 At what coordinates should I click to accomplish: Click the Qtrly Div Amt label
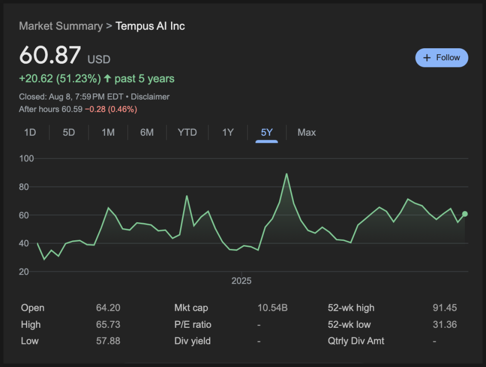pyautogui.click(x=356, y=341)
